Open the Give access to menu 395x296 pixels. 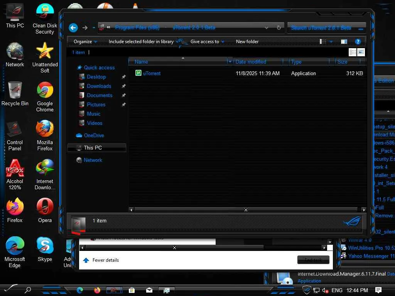pos(207,42)
